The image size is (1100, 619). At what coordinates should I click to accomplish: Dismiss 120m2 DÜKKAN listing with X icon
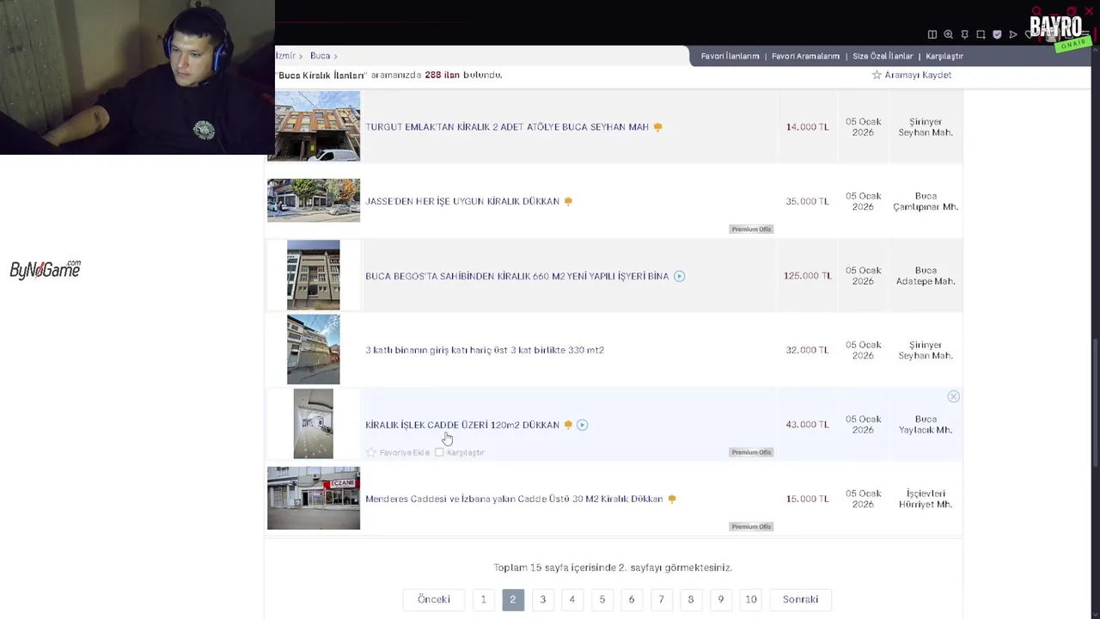coord(953,396)
